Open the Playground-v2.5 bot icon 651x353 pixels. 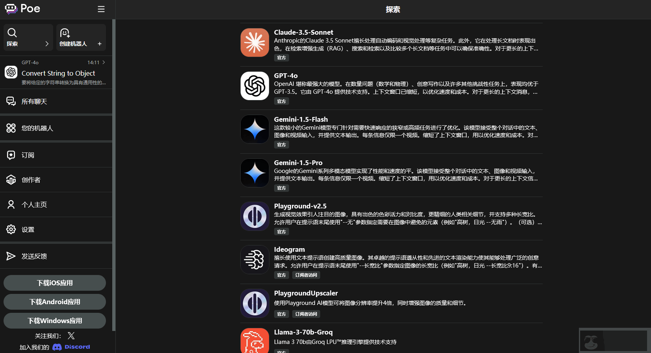(255, 216)
